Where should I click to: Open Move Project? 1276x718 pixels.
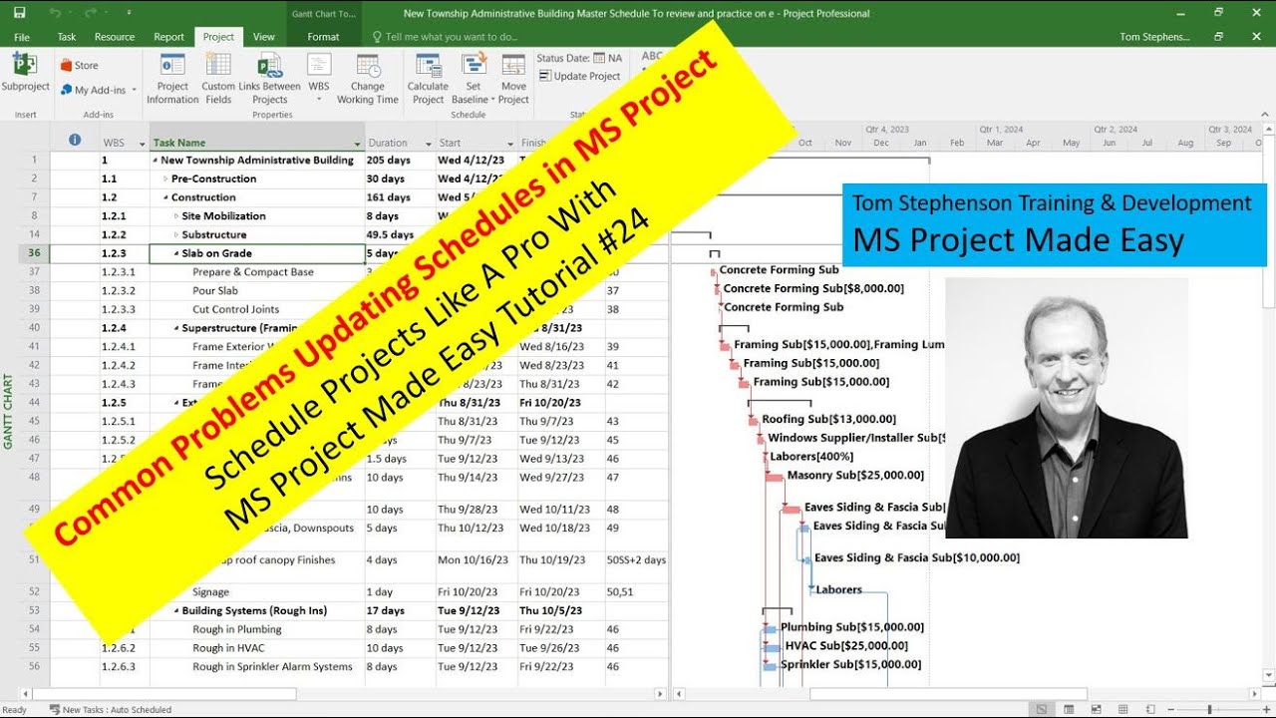[x=513, y=78]
